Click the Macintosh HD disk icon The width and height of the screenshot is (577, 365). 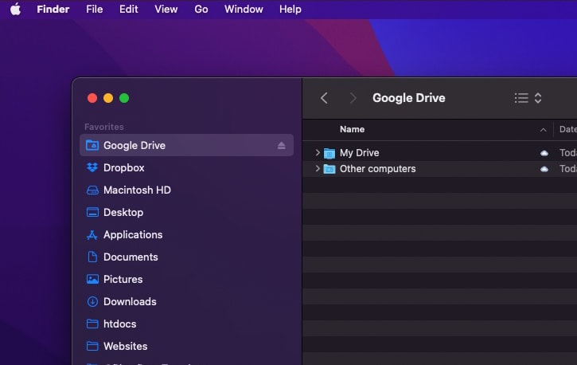(92, 190)
